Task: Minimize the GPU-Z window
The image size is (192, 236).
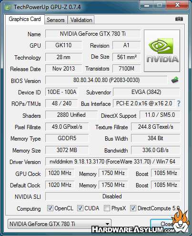Action: pyautogui.click(x=147, y=5)
